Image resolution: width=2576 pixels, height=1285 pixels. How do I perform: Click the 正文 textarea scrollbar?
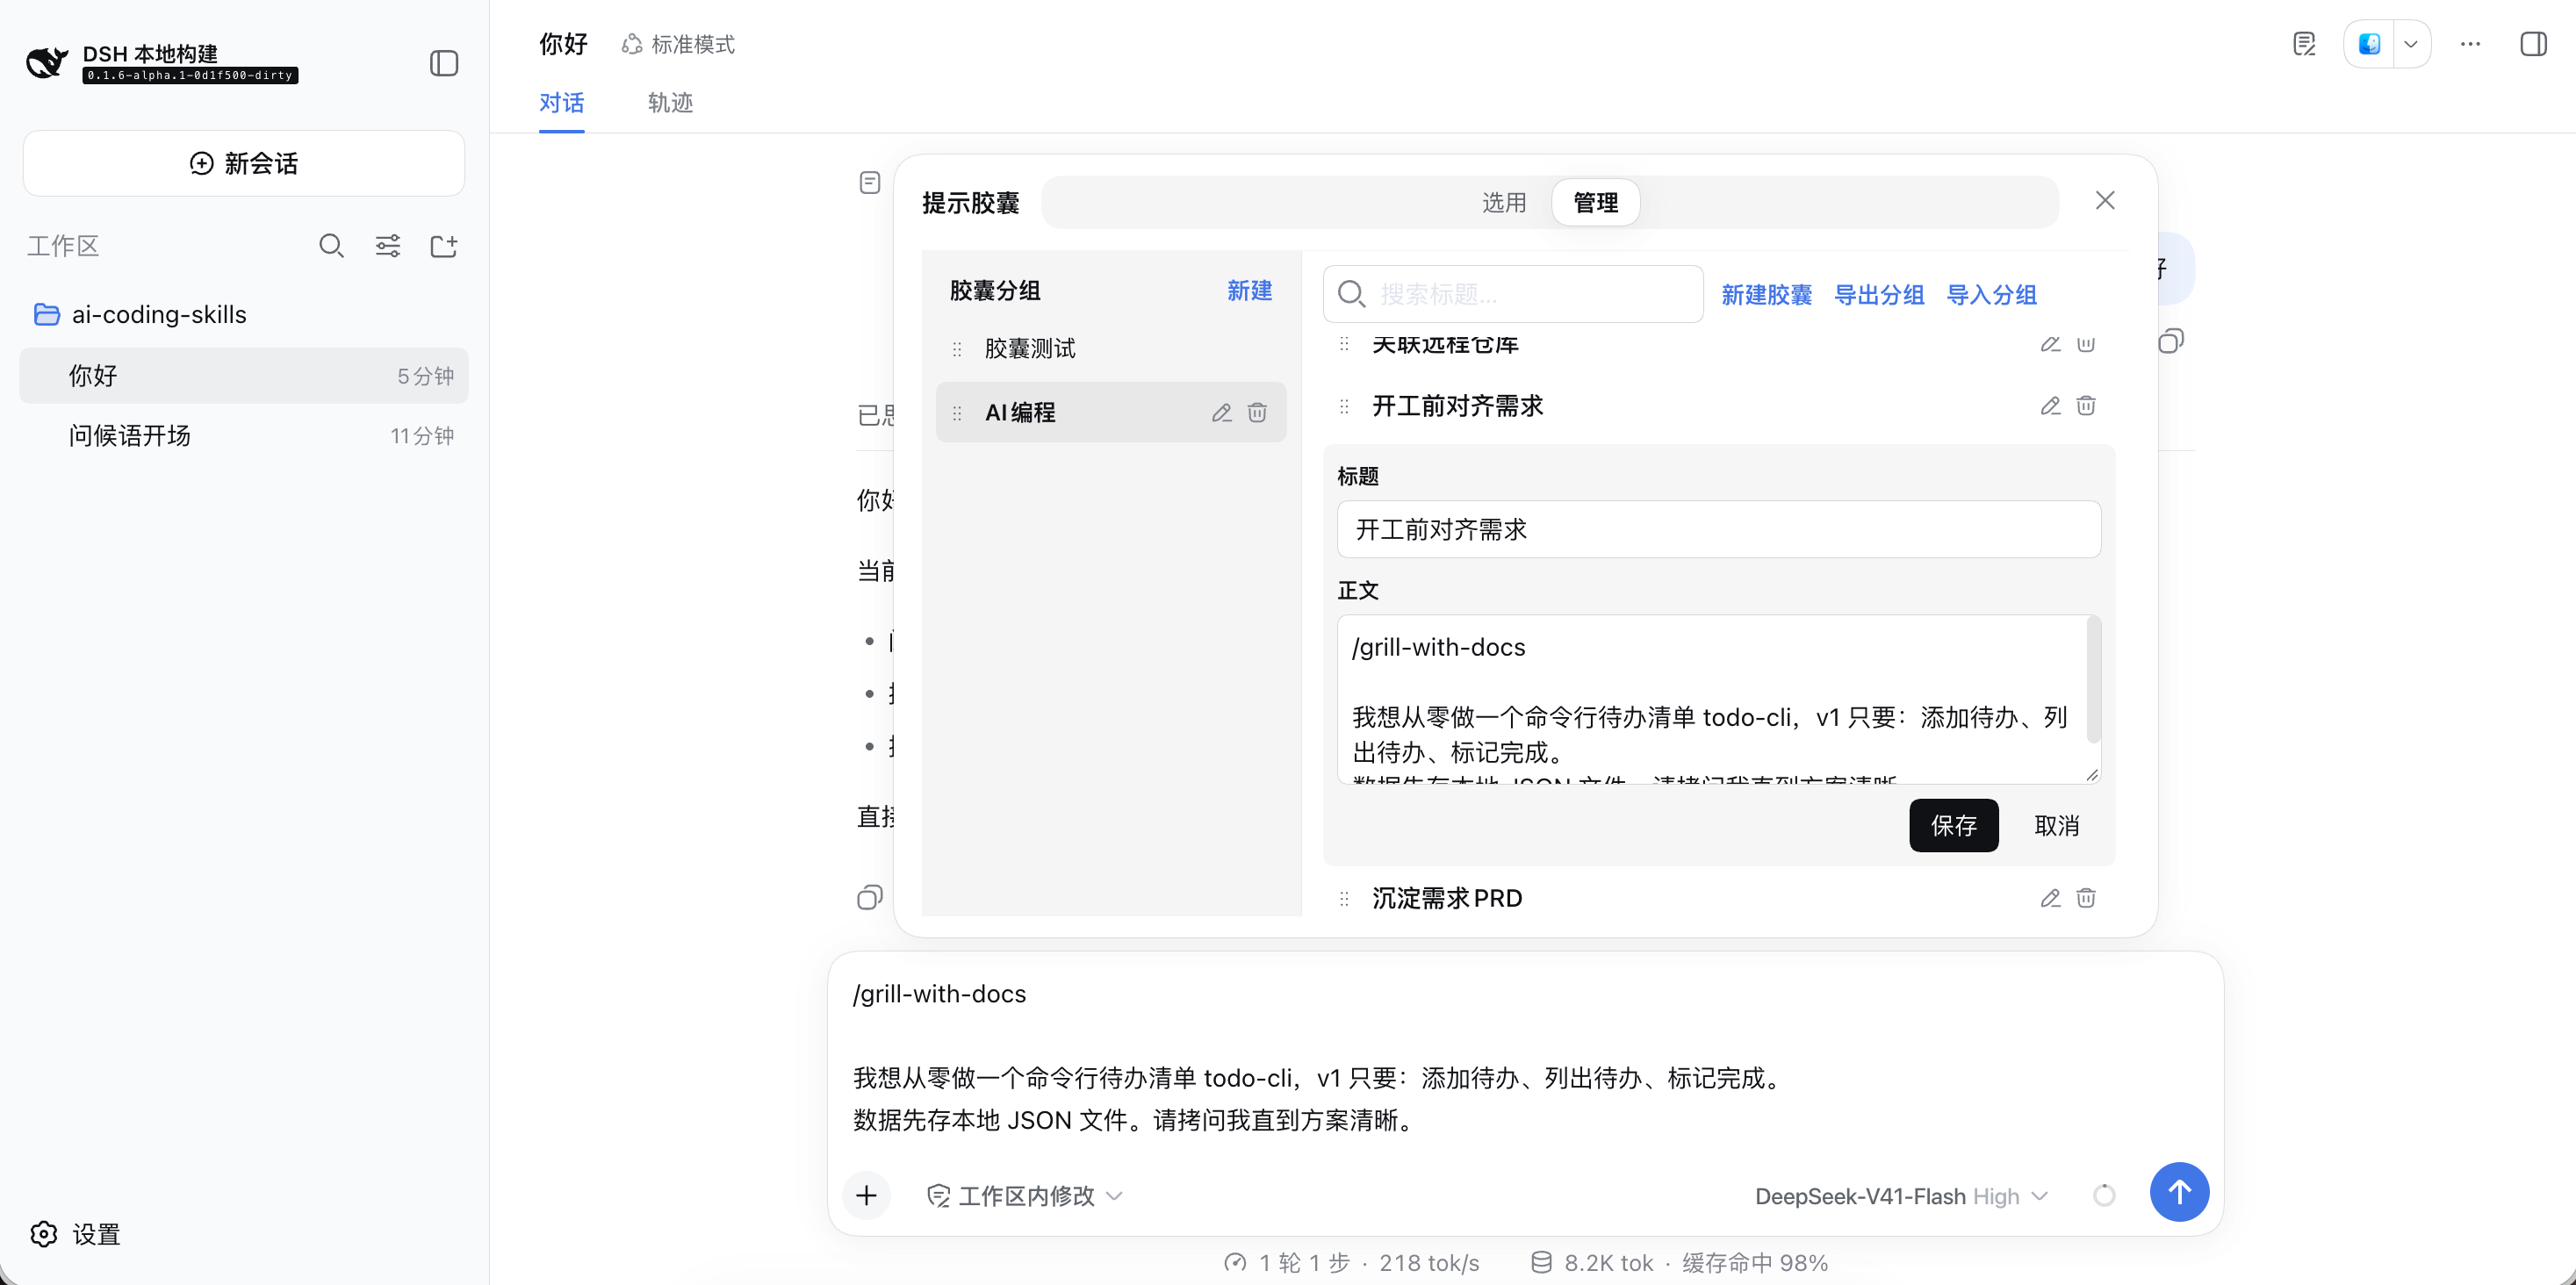click(x=2093, y=680)
